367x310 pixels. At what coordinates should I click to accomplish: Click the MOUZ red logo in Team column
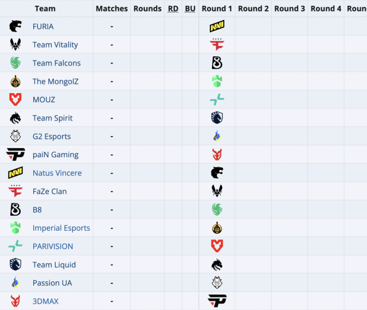(x=15, y=99)
